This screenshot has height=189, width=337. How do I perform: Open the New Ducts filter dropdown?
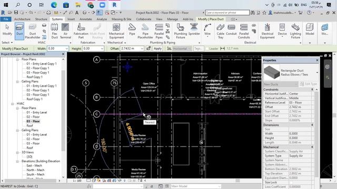[296, 84]
